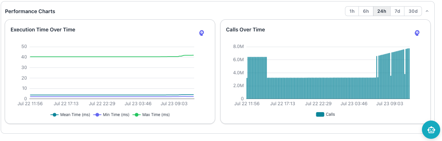Click the Jul 22 11:56 label in Calls chart
Viewport: 442px width, 141px height.
coord(247,104)
